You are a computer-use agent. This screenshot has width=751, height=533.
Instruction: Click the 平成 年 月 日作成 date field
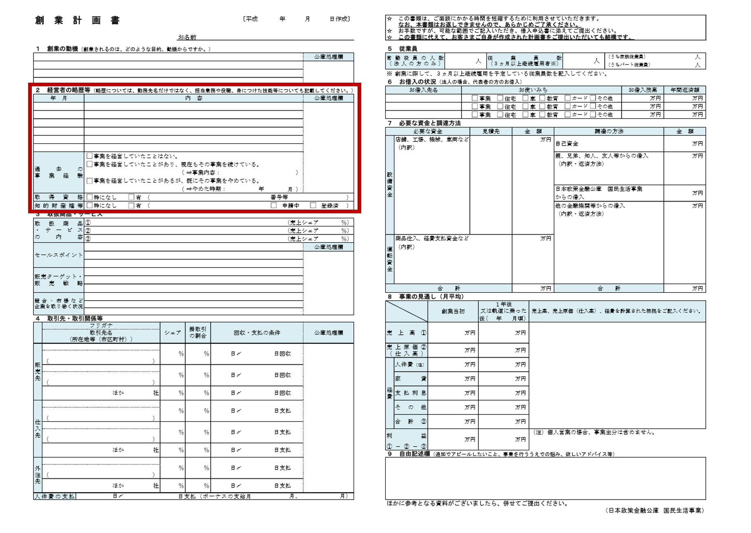pyautogui.click(x=296, y=19)
